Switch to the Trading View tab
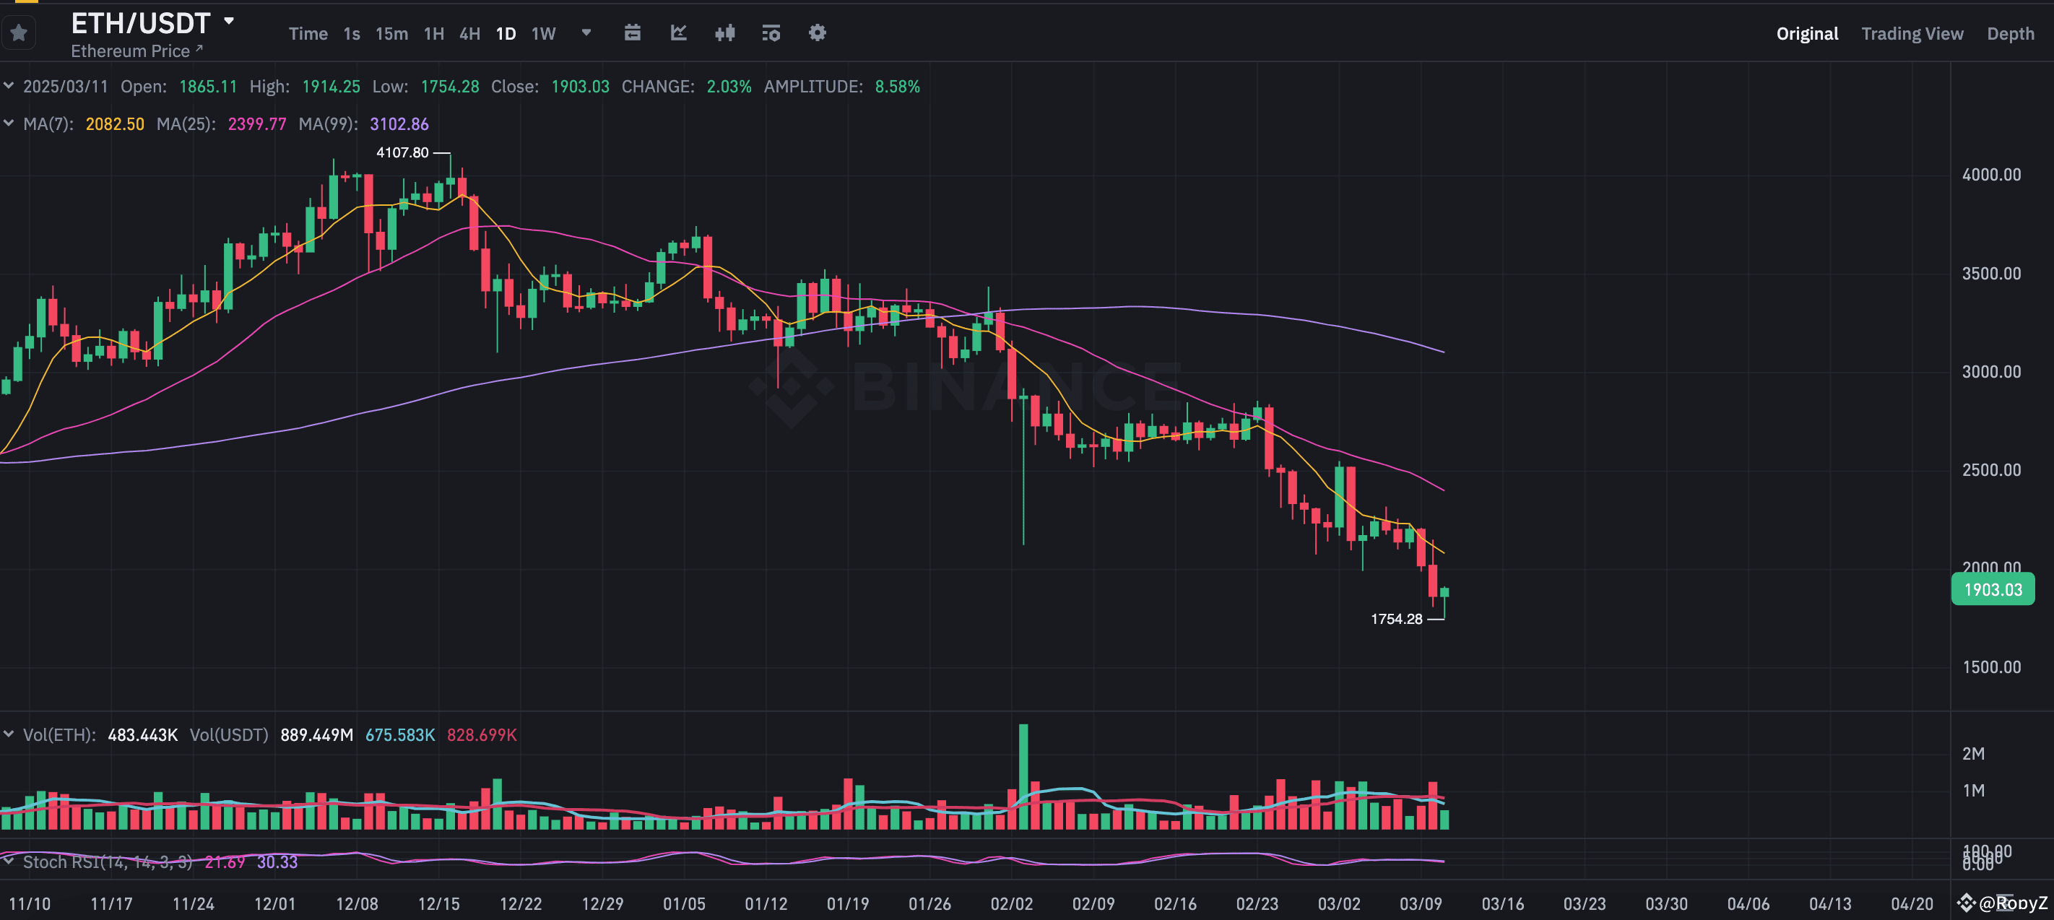 1912,32
